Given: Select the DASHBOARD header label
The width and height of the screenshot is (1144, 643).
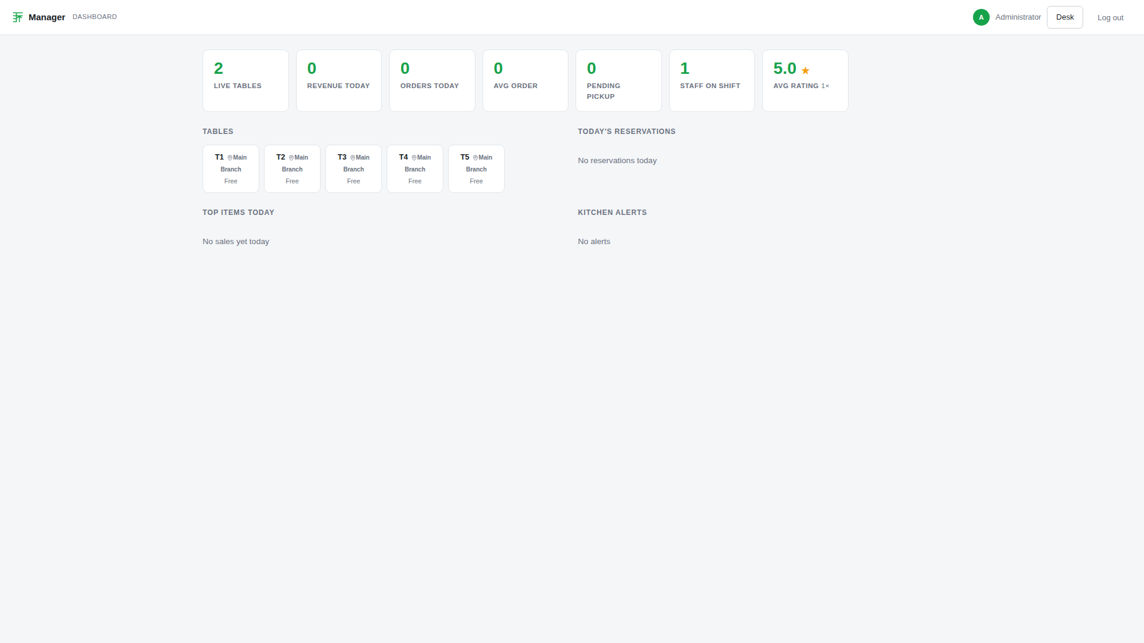Looking at the screenshot, I should point(95,17).
